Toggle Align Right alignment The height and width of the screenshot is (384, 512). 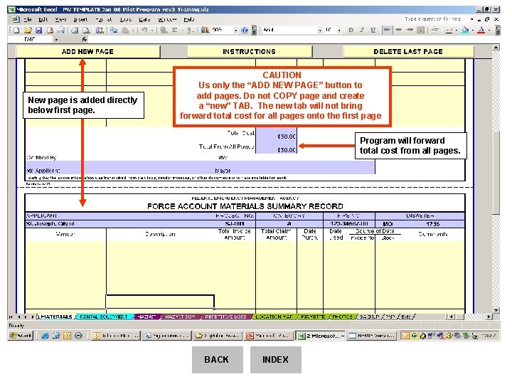(410, 30)
